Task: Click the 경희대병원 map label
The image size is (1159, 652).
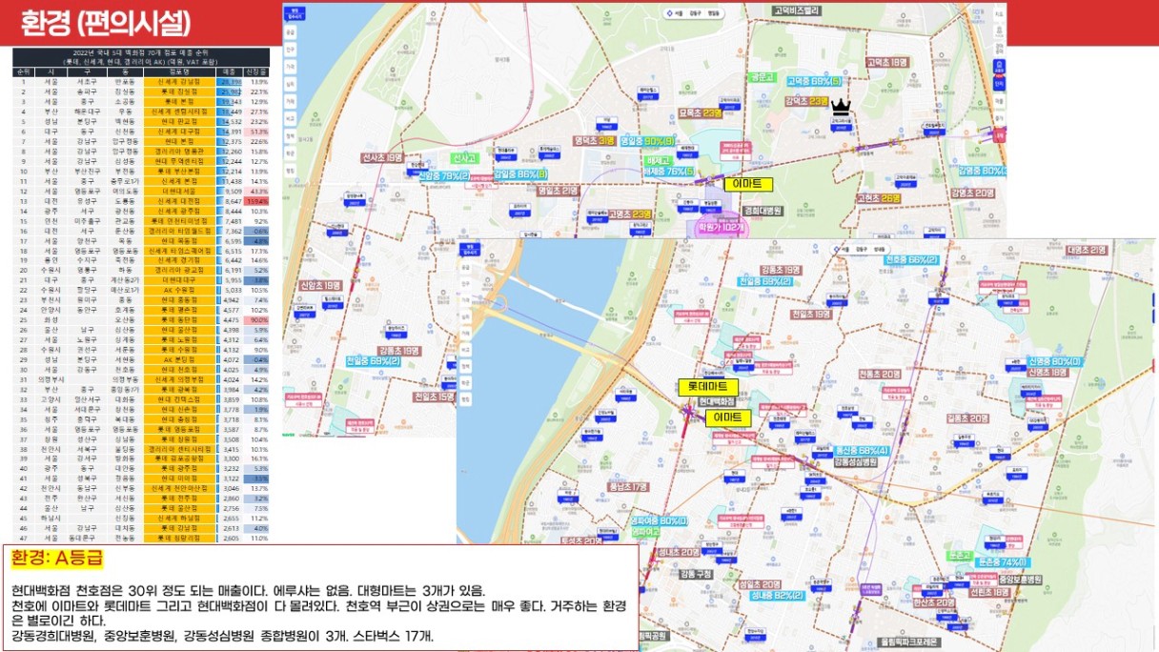Action: (x=762, y=210)
